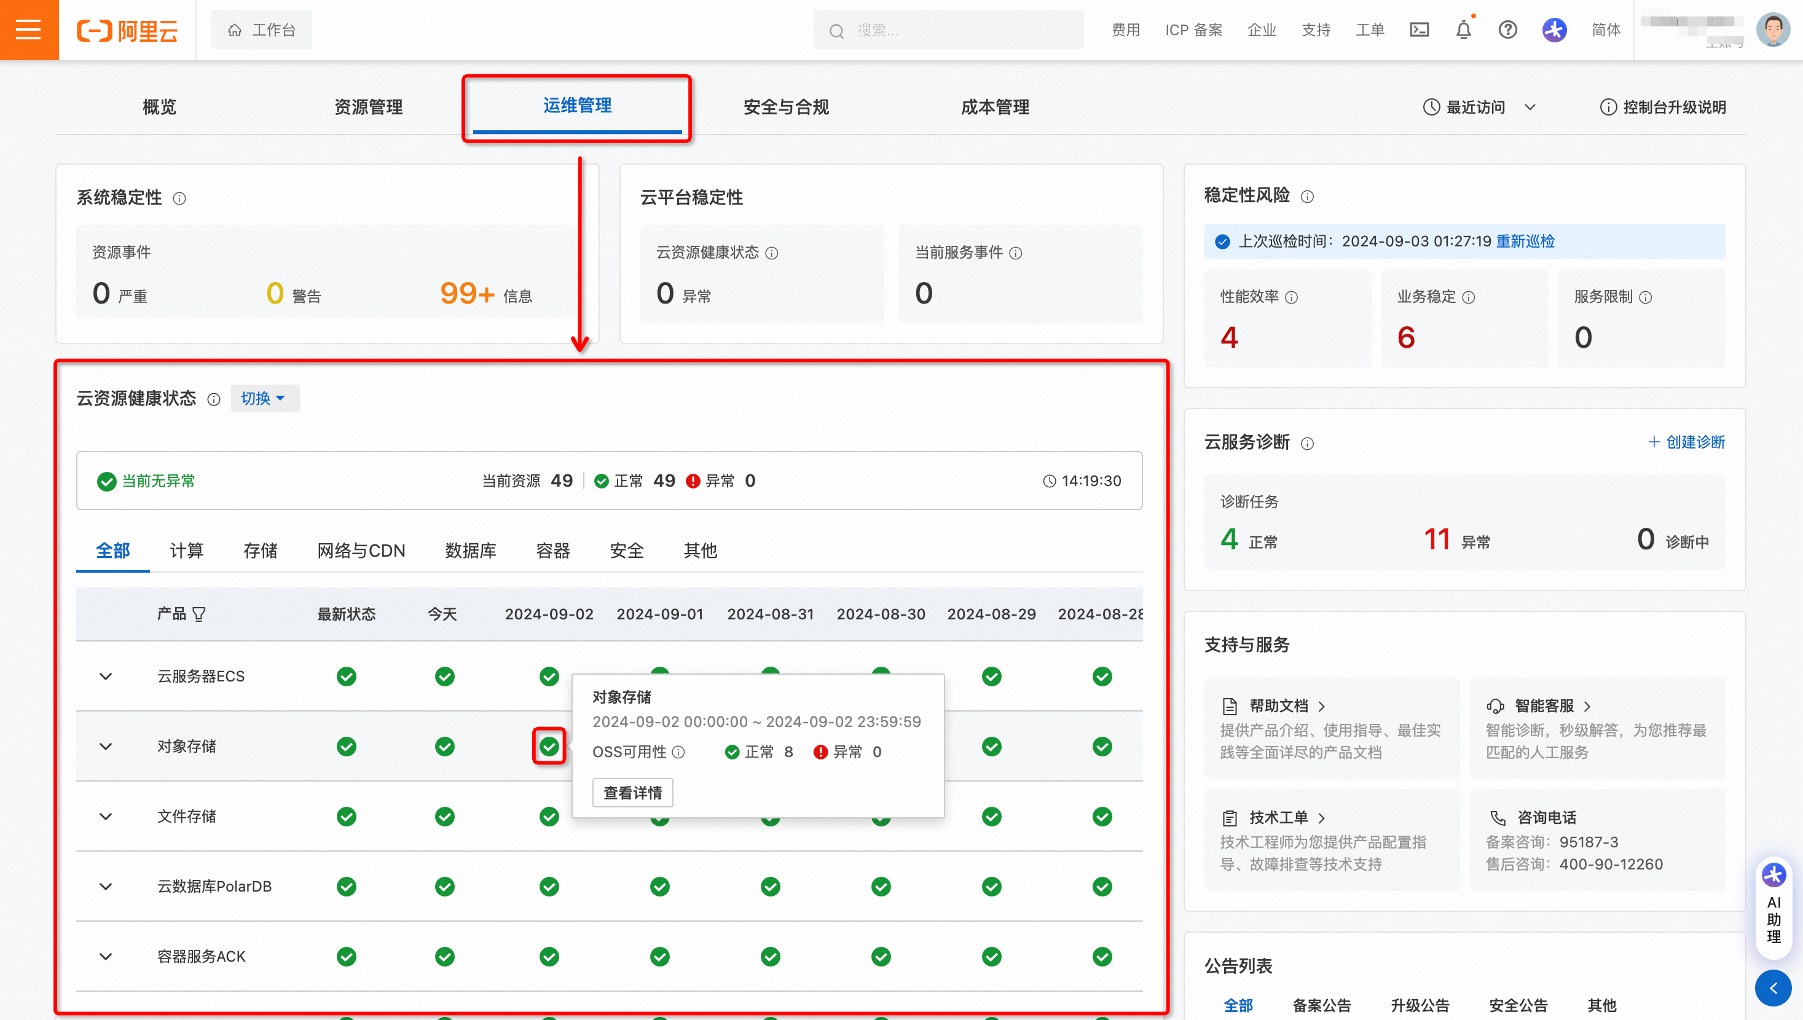This screenshot has width=1803, height=1020.
Task: Open the Cloud Shell terminal icon
Action: (1419, 29)
